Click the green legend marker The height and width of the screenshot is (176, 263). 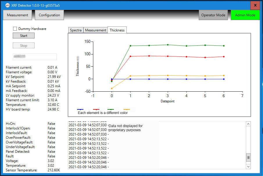point(111,109)
